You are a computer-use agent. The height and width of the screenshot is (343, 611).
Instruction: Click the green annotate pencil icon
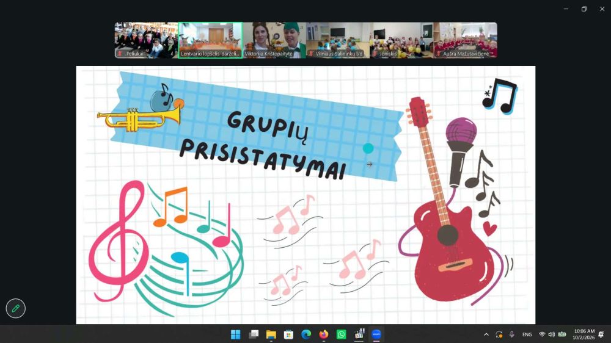(16, 308)
